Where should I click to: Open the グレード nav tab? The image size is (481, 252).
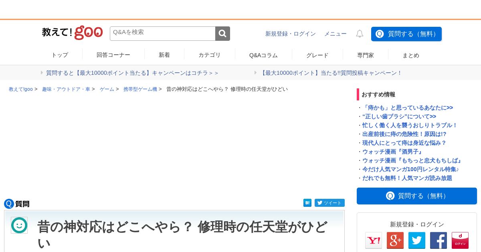317,55
